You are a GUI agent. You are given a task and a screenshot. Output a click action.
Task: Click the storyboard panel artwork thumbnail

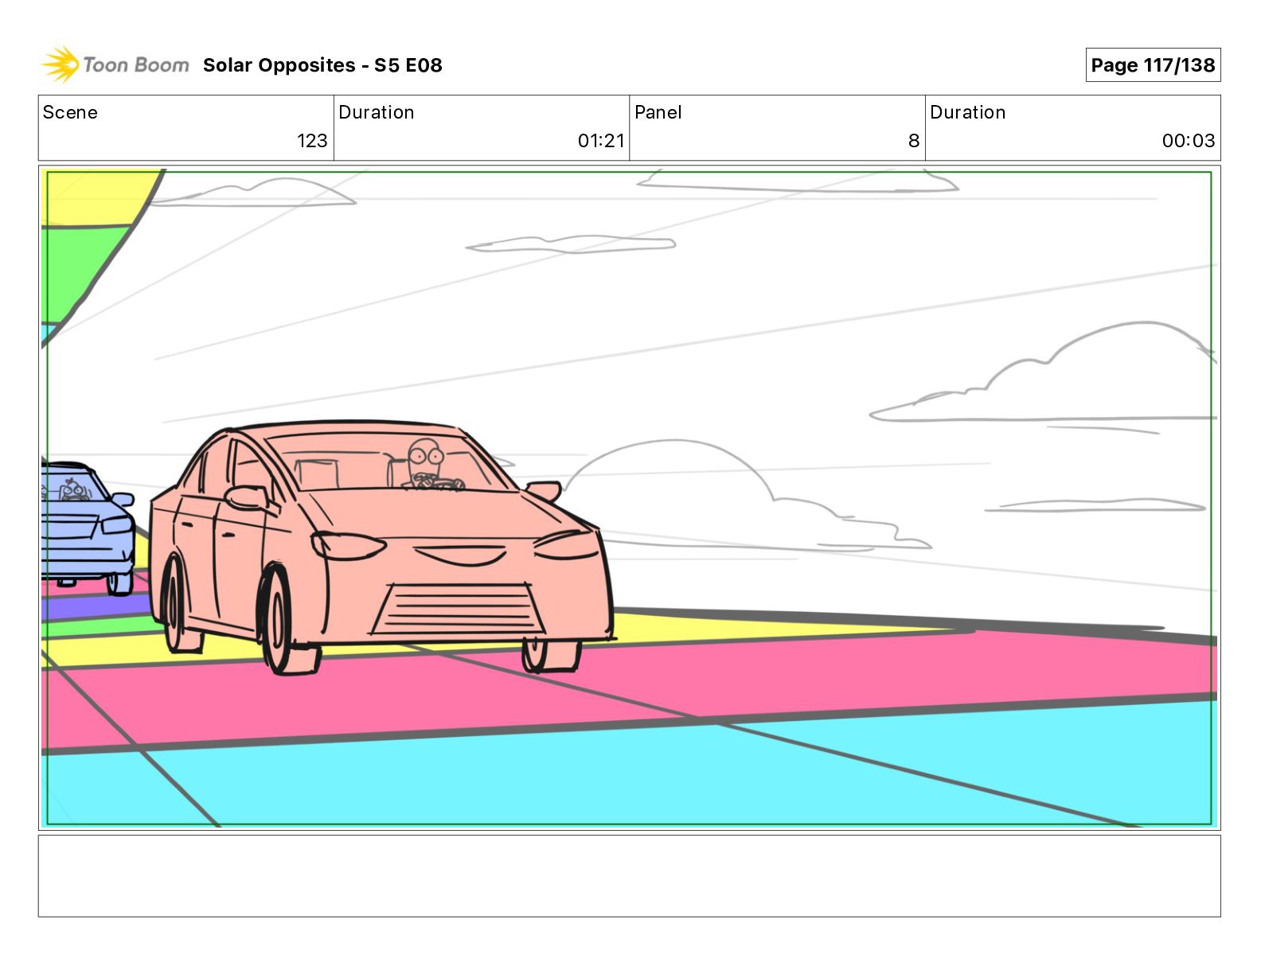629,497
